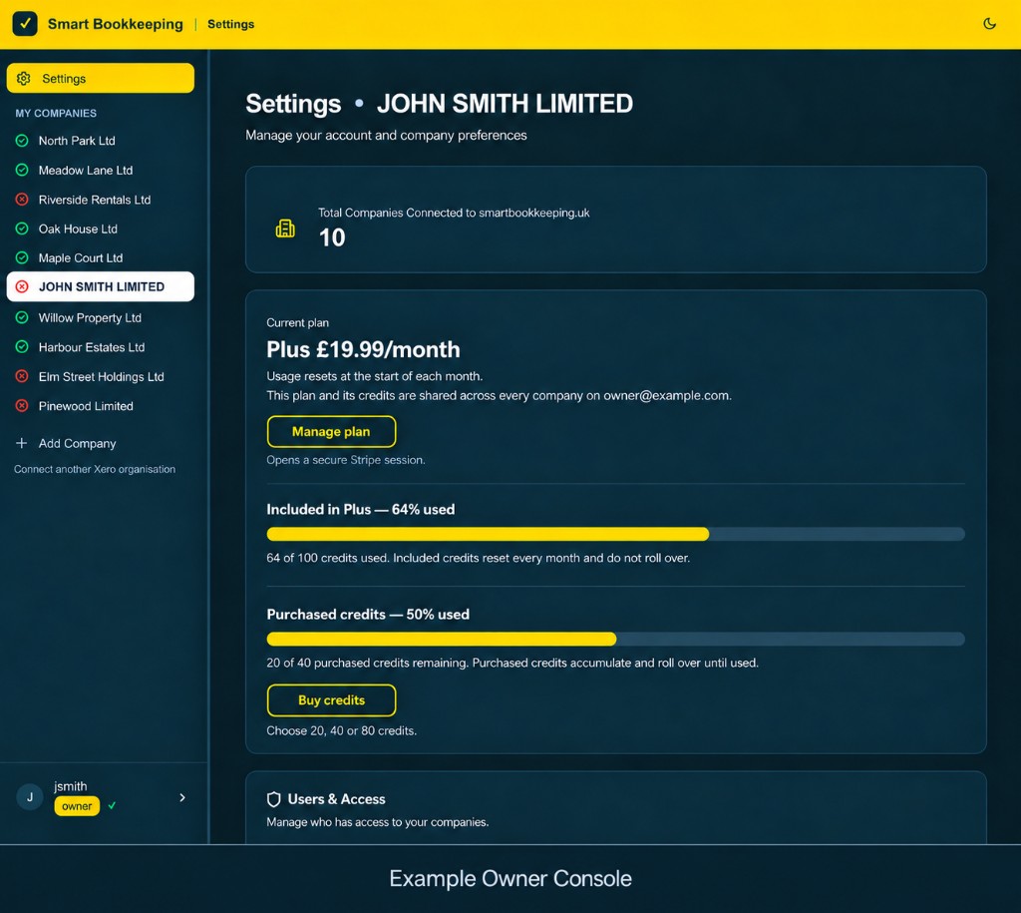Click the Settings label in top header
The image size is (1021, 913).
coord(231,24)
